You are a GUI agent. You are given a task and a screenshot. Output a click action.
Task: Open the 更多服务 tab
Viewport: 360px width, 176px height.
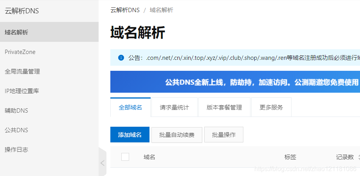[272, 107]
